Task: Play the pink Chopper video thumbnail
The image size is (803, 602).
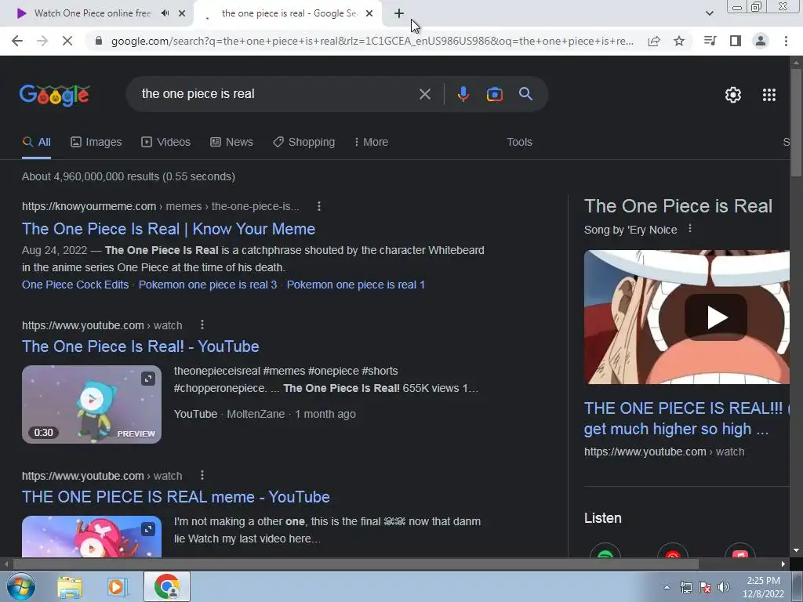Action: tap(92, 536)
